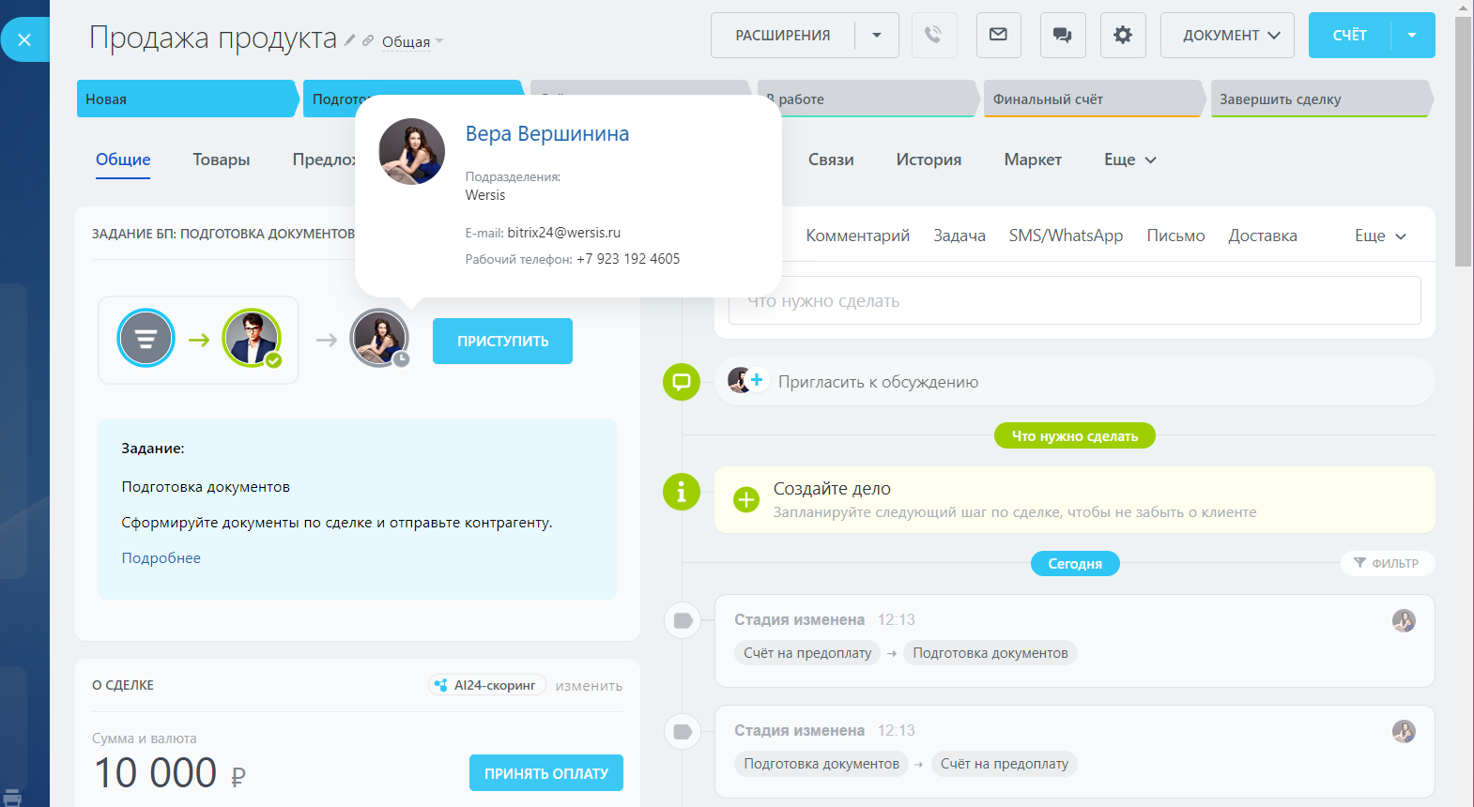Open the История tab

point(929,160)
